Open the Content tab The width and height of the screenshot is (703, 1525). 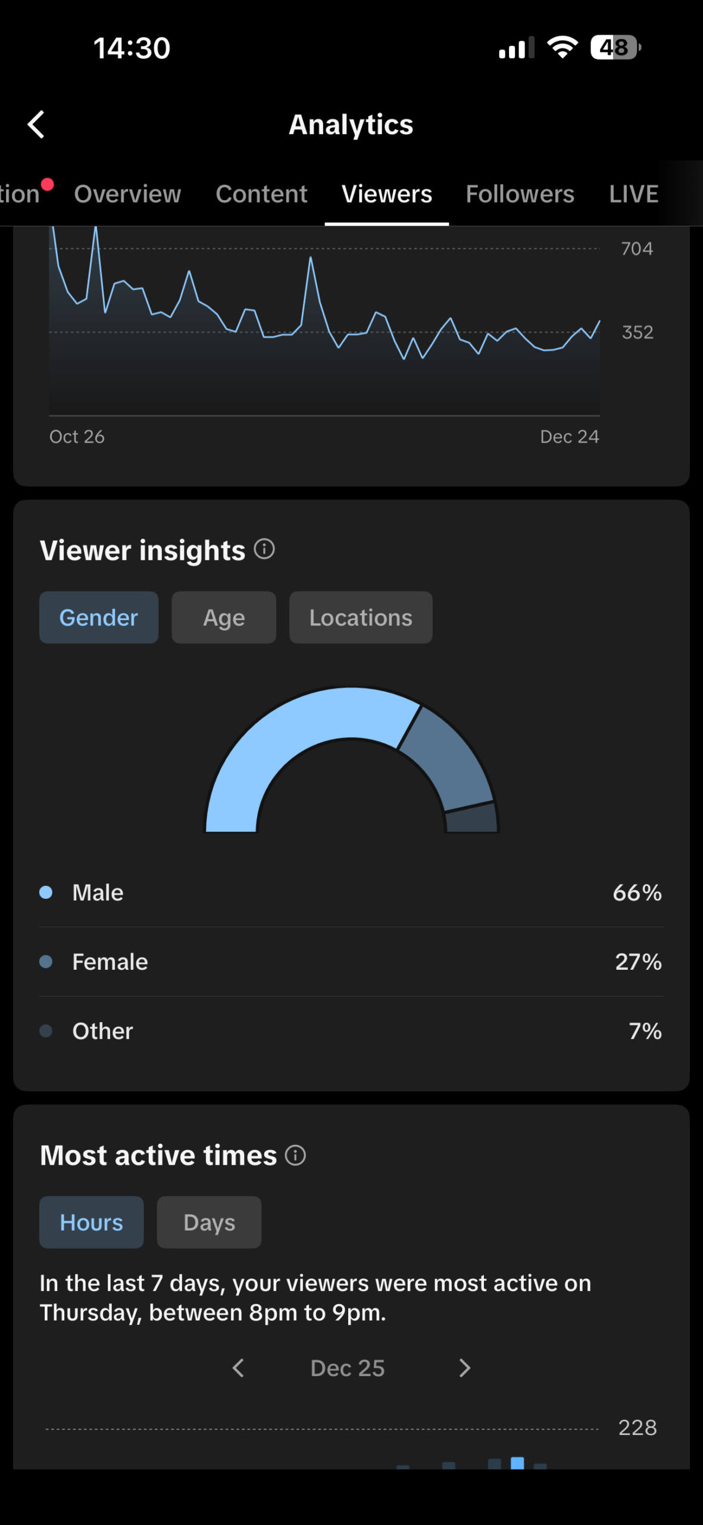coord(261,194)
